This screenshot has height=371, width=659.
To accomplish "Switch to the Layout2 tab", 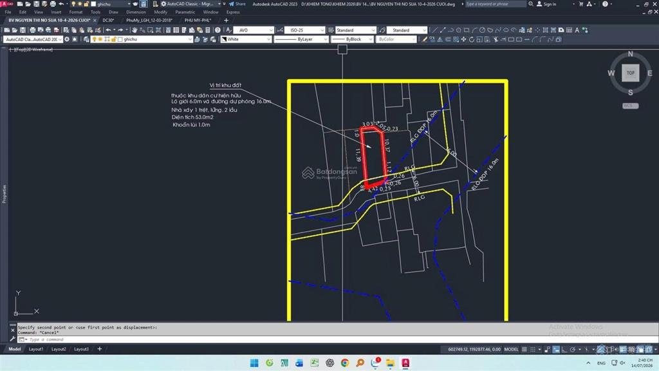I will 59,349.
